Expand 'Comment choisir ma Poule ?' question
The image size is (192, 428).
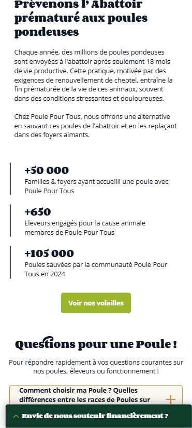(x=96, y=395)
